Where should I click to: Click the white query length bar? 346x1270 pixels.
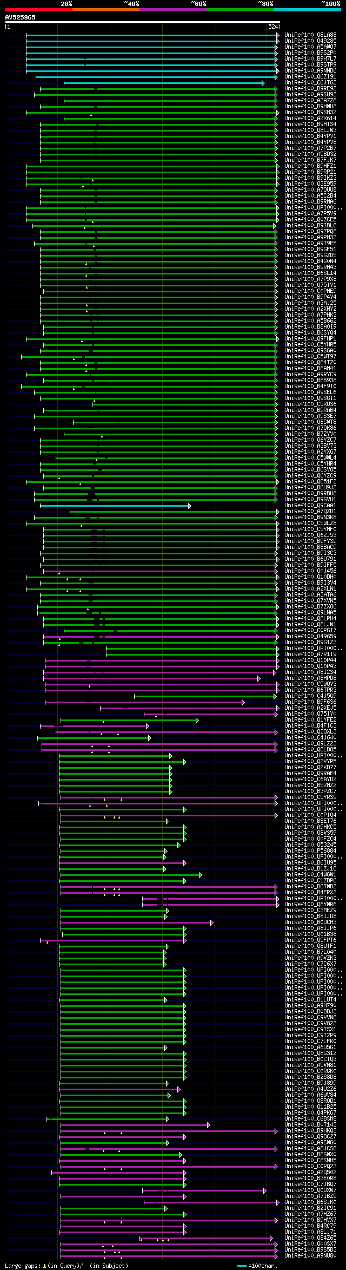pos(143,22)
